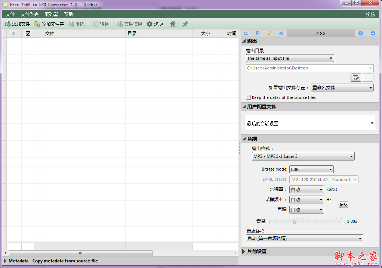Screen dimensions: 382x268
Task: Click the 添加文件夹 (add folder) icon
Action: (x=37, y=24)
